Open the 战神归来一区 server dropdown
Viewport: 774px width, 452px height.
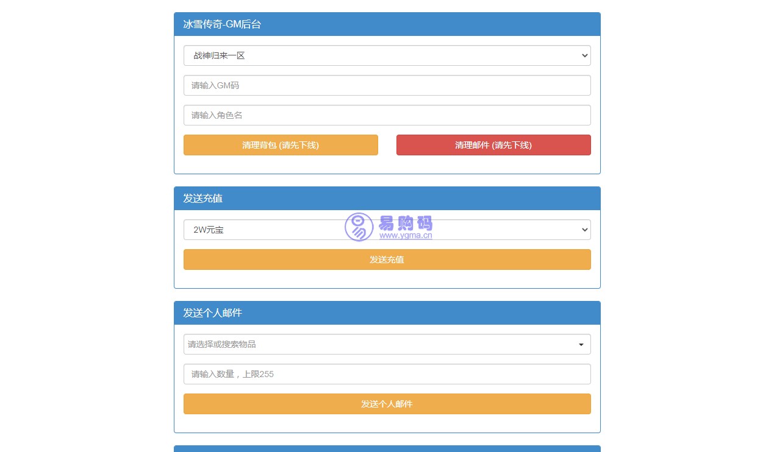point(387,55)
